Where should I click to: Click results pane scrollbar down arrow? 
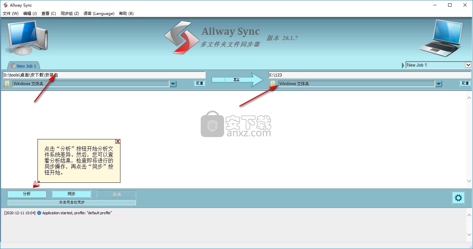click(x=469, y=181)
